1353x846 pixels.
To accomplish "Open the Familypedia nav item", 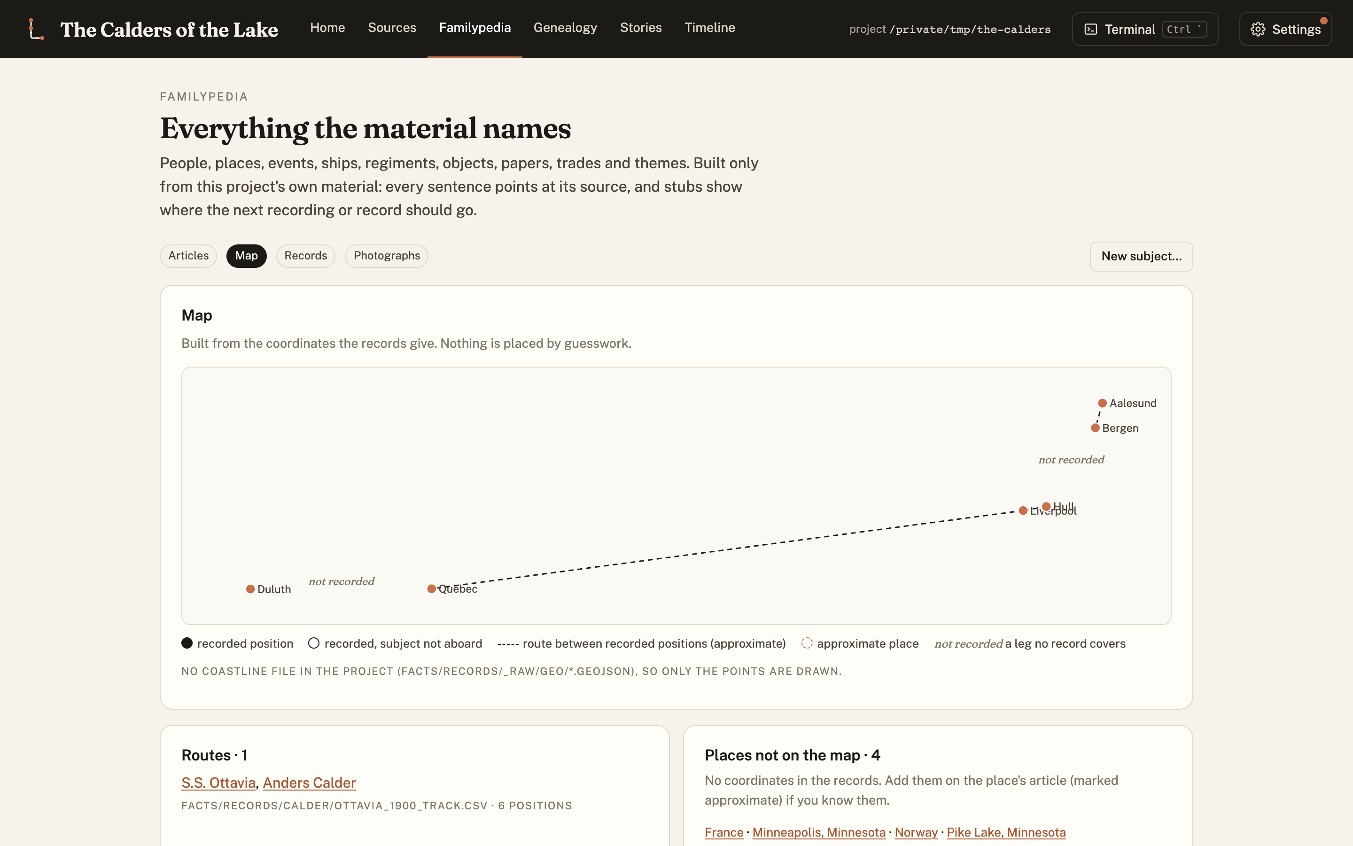I will 474,28.
